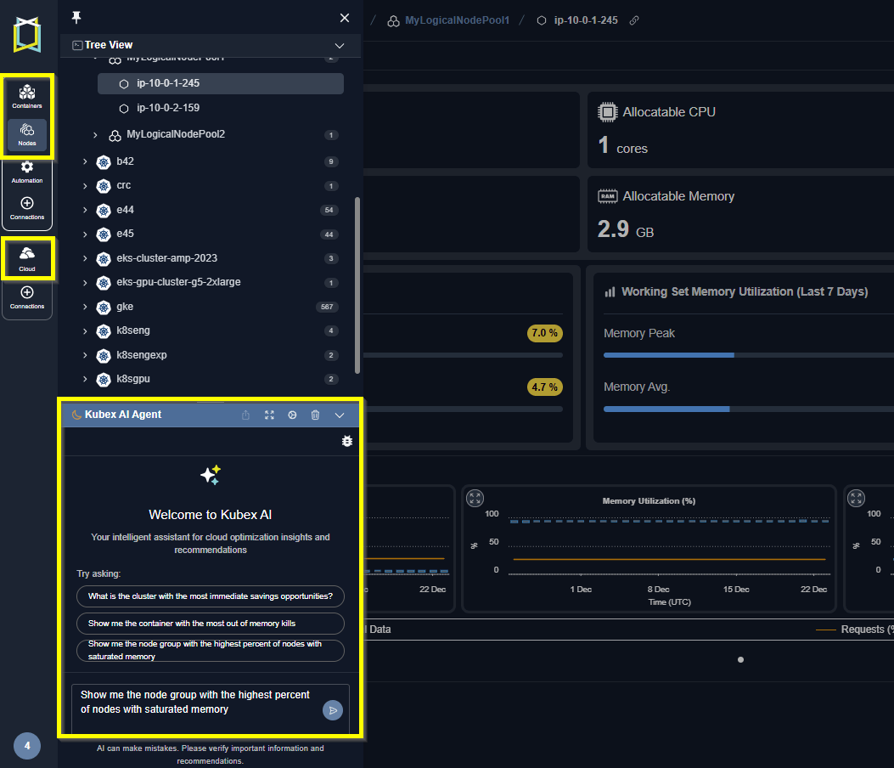Enlarge the Memory Utilization chart
The width and height of the screenshot is (894, 768).
point(475,498)
